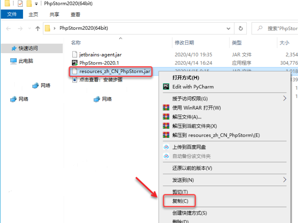Viewport: 298px width, 223px height.
Task: Open 授予访问权限(G) submenu
Action: click(x=190, y=99)
